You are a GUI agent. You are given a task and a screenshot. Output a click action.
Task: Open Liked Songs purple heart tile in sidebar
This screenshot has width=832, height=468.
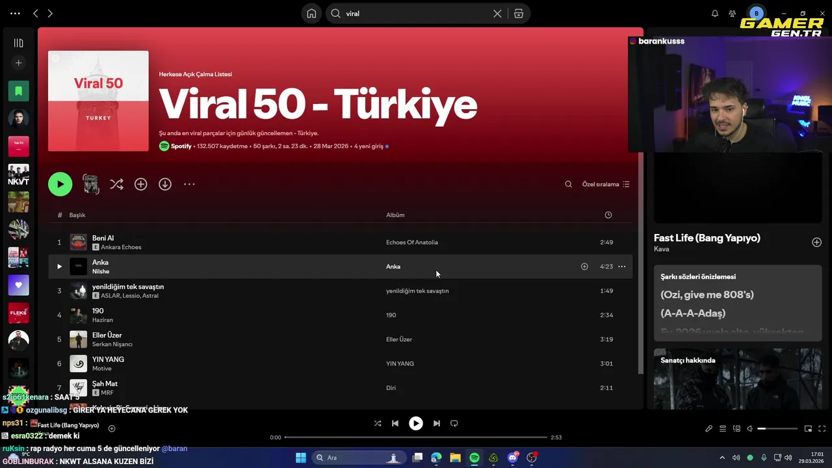pos(18,285)
